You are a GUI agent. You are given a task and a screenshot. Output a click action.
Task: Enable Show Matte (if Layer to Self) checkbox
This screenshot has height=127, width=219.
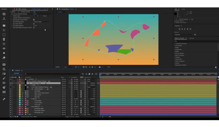(x=34, y=28)
